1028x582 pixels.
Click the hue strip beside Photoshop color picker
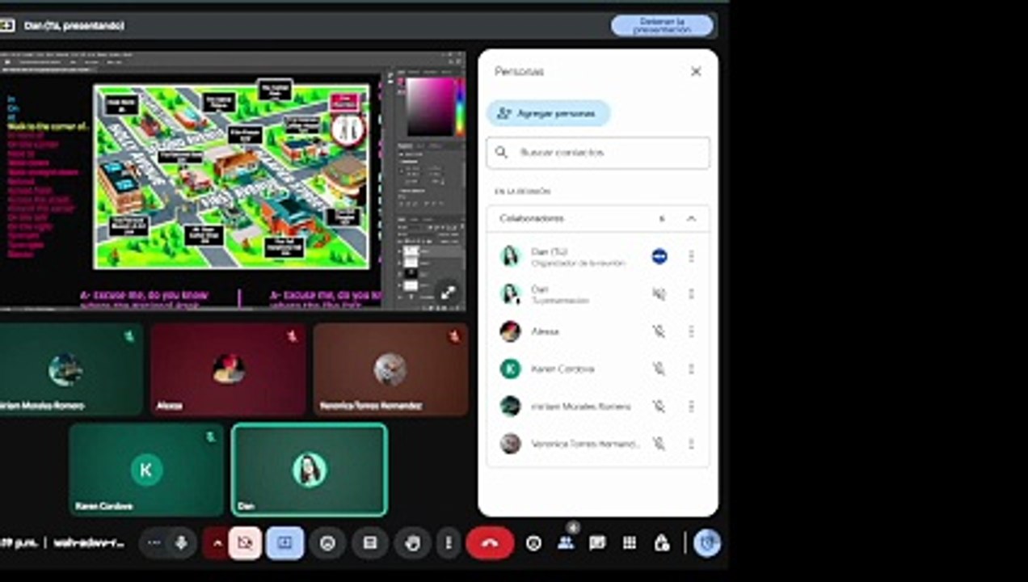(460, 107)
